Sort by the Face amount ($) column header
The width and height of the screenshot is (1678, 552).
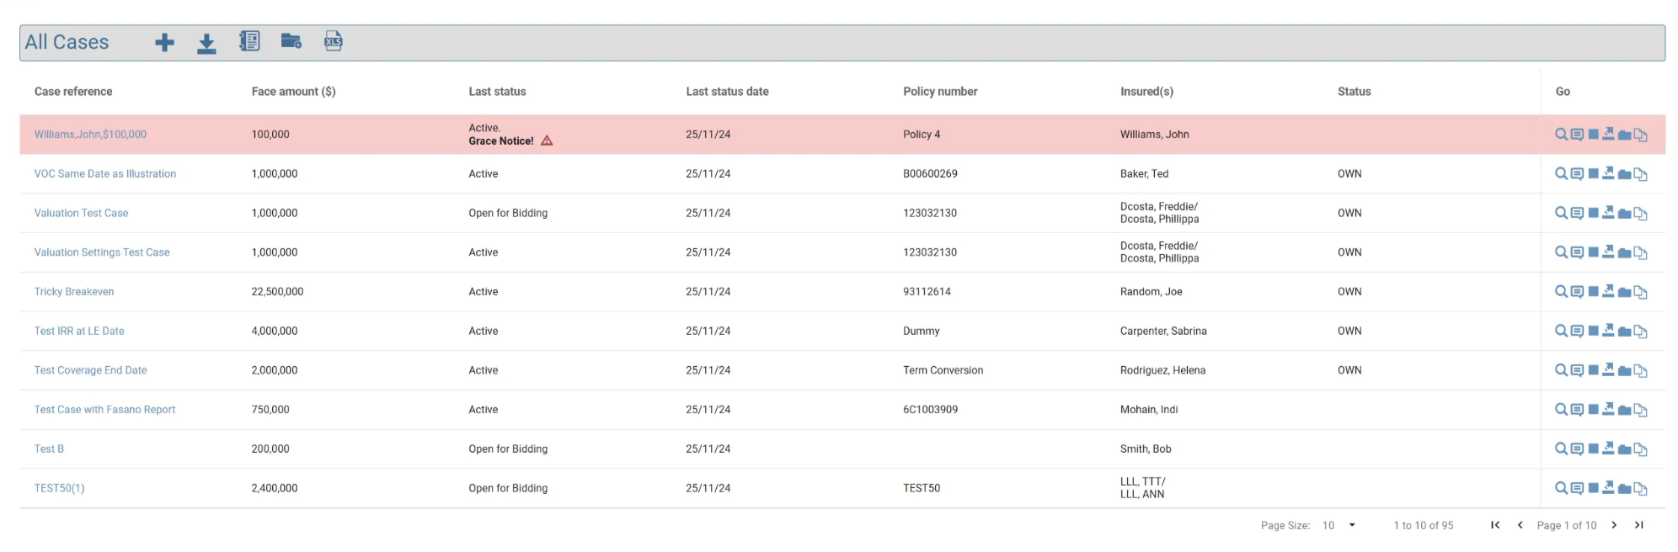[x=293, y=92]
